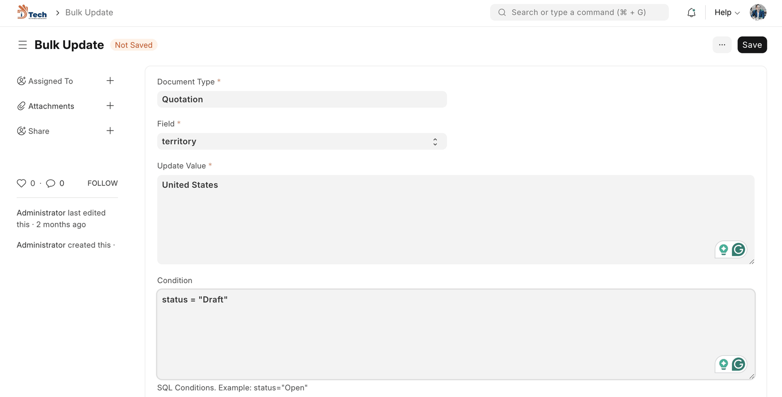Toggle FOLLOW for this document
This screenshot has width=782, height=397.
[x=103, y=183]
